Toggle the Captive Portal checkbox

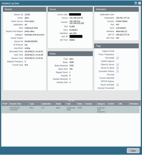point(117,51)
